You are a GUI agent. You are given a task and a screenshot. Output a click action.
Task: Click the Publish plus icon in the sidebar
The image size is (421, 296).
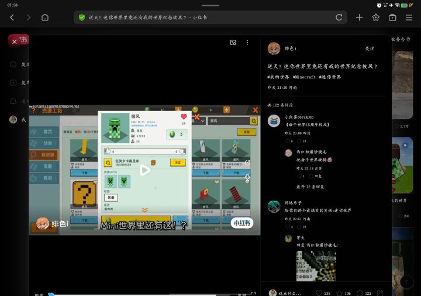13,82
